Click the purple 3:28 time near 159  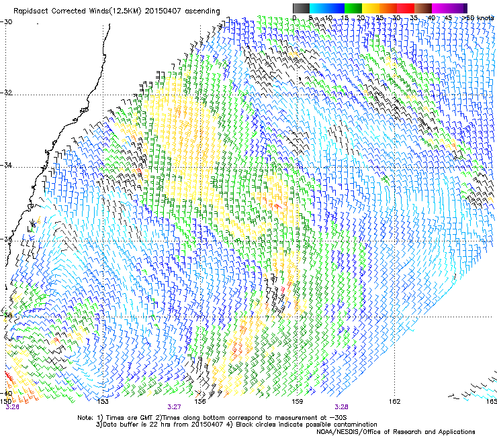coord(341,407)
